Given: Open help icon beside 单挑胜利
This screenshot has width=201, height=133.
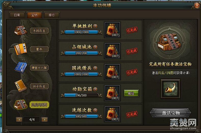Looking at the screenshot, I should click(x=95, y=26).
